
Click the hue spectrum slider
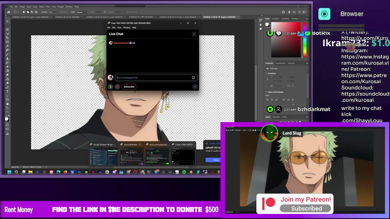(x=305, y=40)
